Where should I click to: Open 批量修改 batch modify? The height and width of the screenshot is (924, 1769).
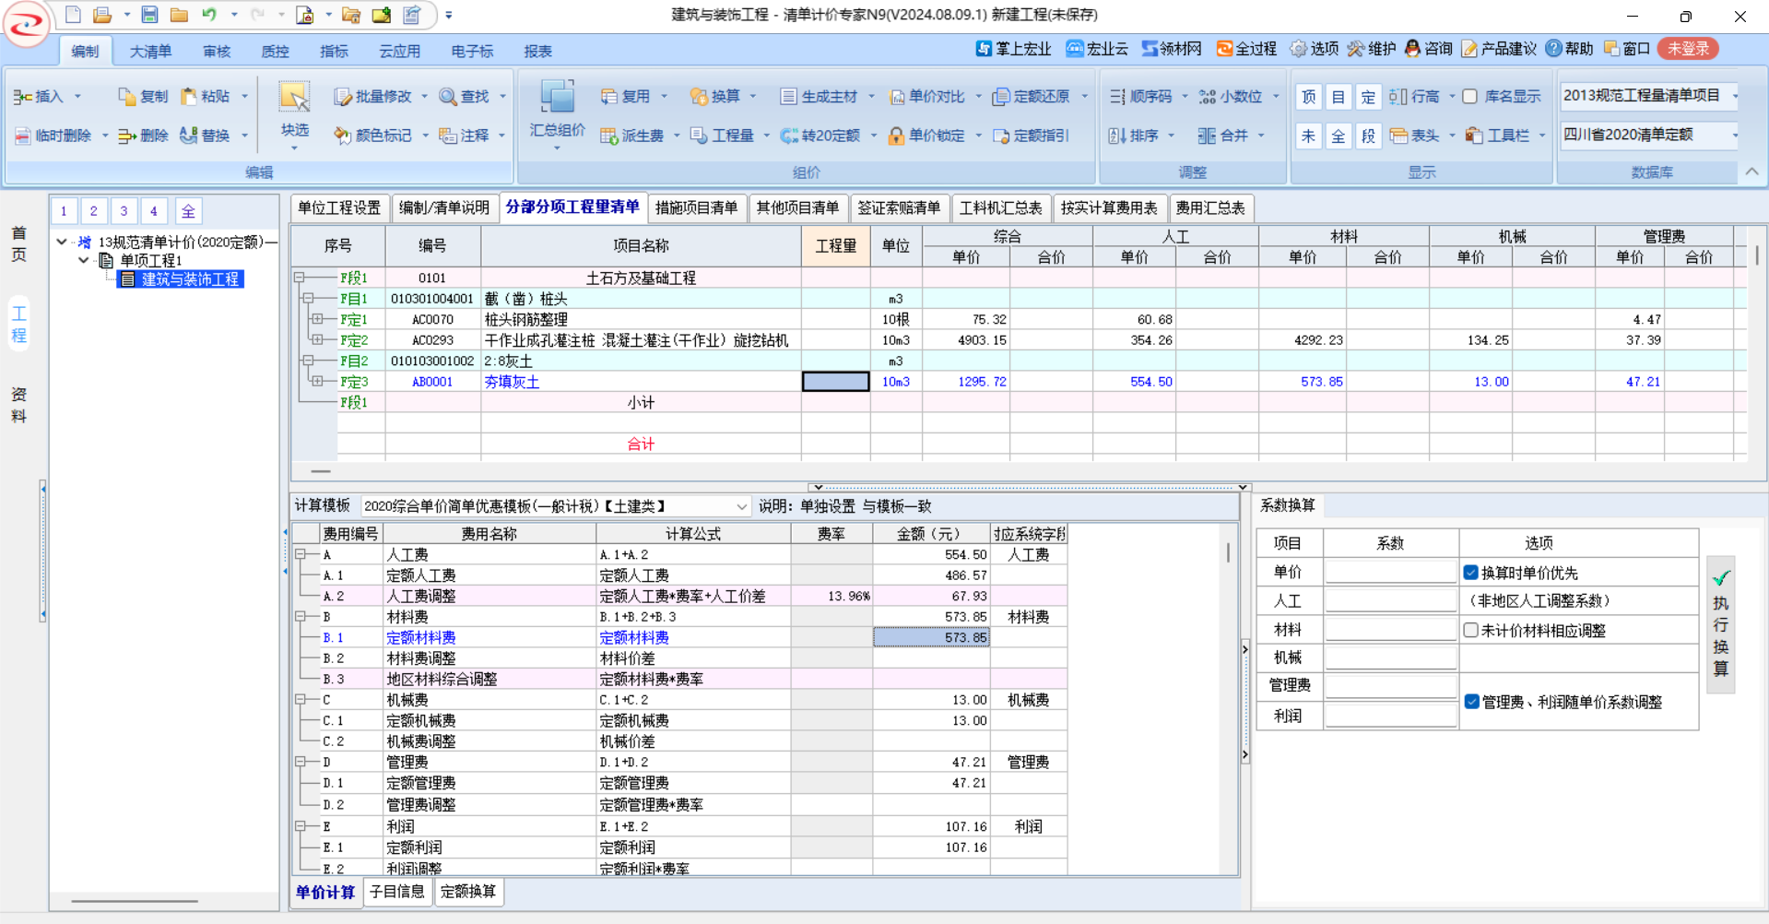point(373,97)
